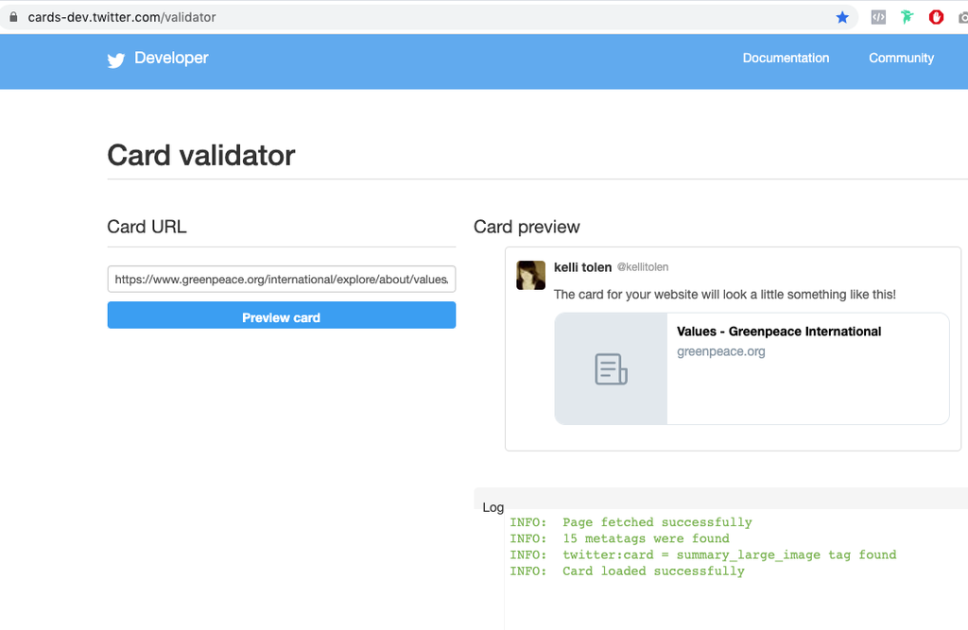Click the Log section label
The height and width of the screenshot is (630, 968).
[x=493, y=507]
